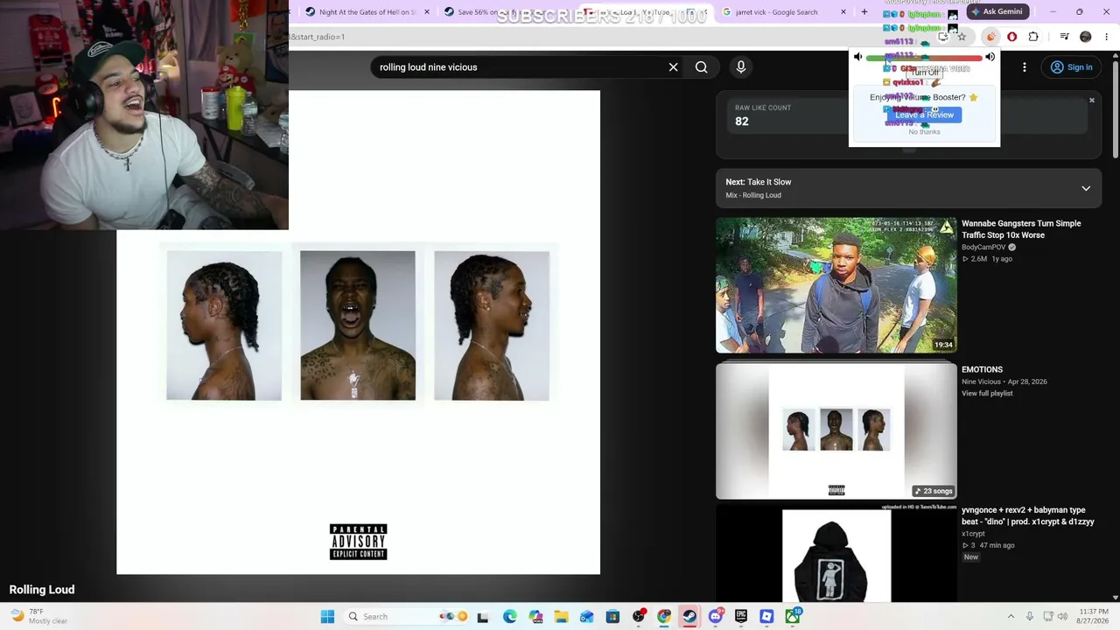Image resolution: width=1120 pixels, height=630 pixels.
Task: Turn off Volume Booster with Turn Off button
Action: coord(925,72)
